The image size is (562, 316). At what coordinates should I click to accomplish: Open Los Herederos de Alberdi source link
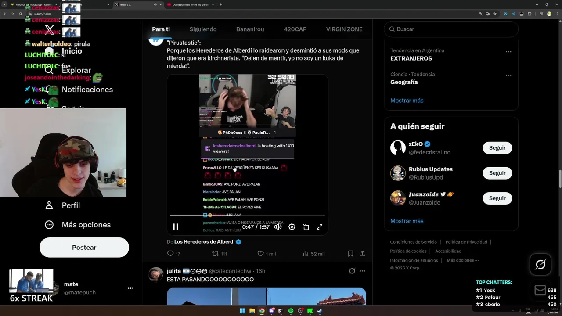click(204, 242)
